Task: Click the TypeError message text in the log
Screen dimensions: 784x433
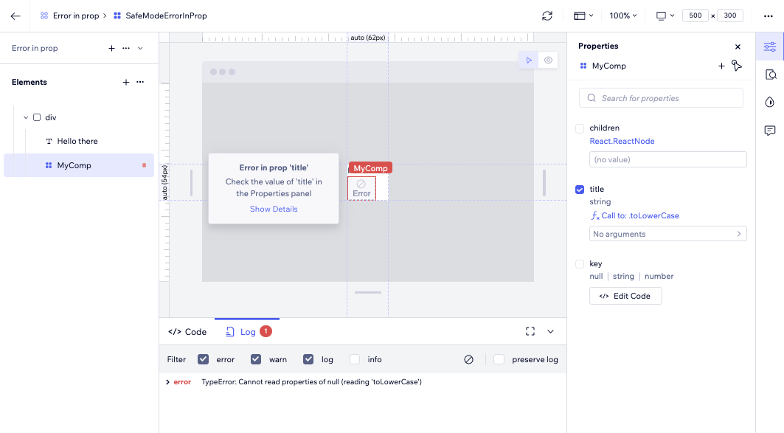Action: (311, 382)
